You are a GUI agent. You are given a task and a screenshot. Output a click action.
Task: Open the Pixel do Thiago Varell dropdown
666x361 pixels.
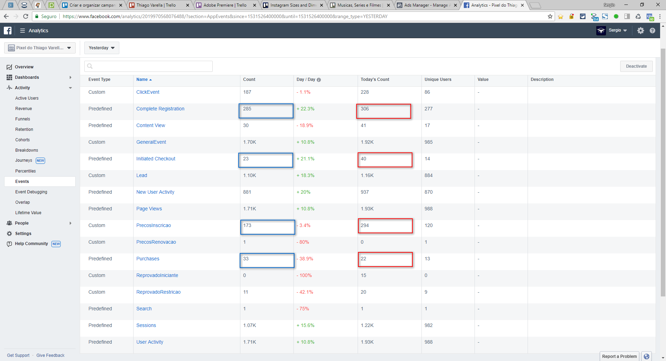[40, 48]
